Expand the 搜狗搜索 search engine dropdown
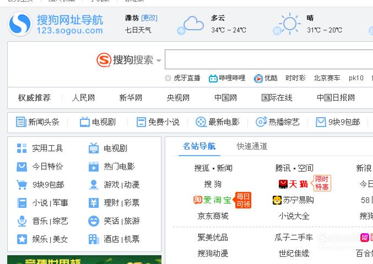Image resolution: width=373 pixels, height=264 pixels. [159, 61]
